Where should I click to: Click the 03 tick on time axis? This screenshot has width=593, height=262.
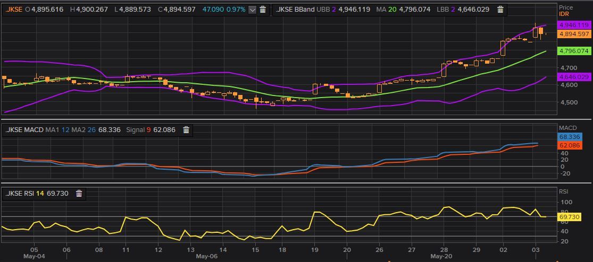[536, 249]
